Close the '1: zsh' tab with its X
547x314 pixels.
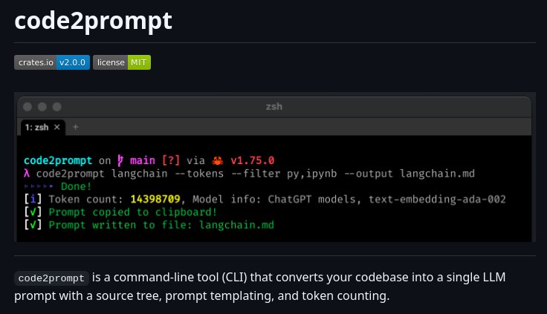coord(57,127)
